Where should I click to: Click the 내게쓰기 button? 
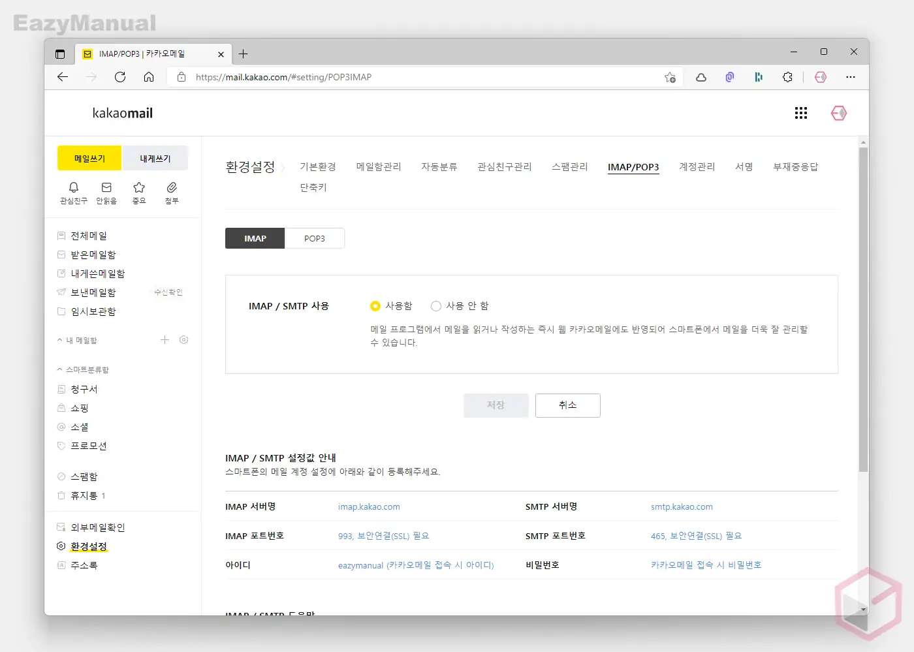(155, 159)
